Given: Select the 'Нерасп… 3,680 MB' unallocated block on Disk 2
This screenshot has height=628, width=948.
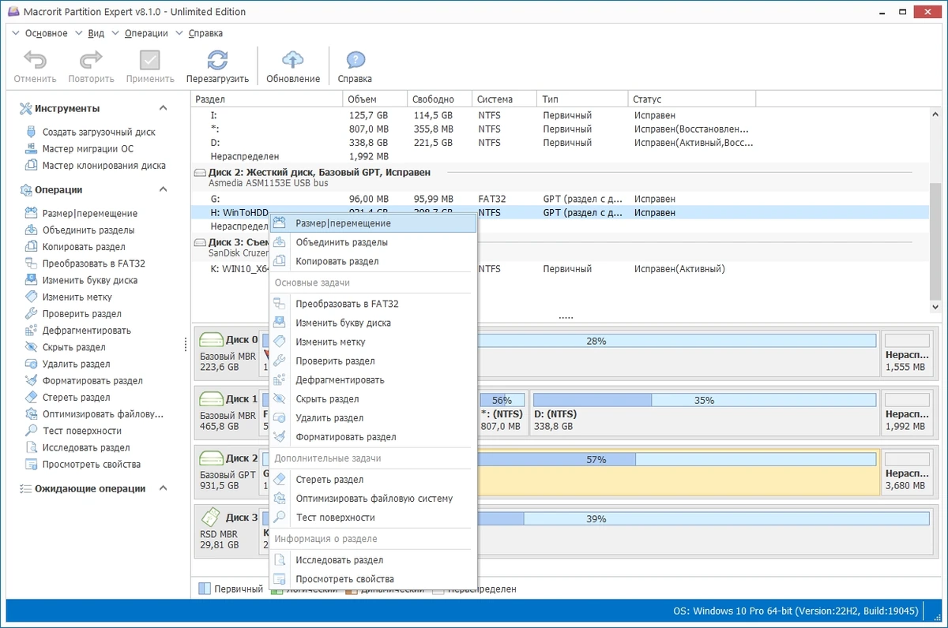Looking at the screenshot, I should click(x=908, y=473).
